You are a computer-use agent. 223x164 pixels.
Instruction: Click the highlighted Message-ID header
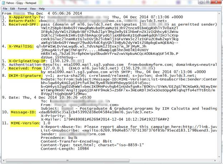point(23,112)
